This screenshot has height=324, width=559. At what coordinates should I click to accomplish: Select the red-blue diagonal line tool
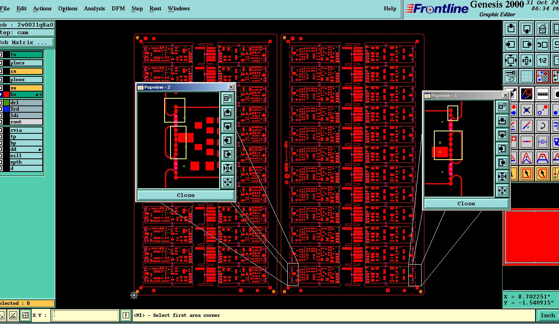click(527, 126)
